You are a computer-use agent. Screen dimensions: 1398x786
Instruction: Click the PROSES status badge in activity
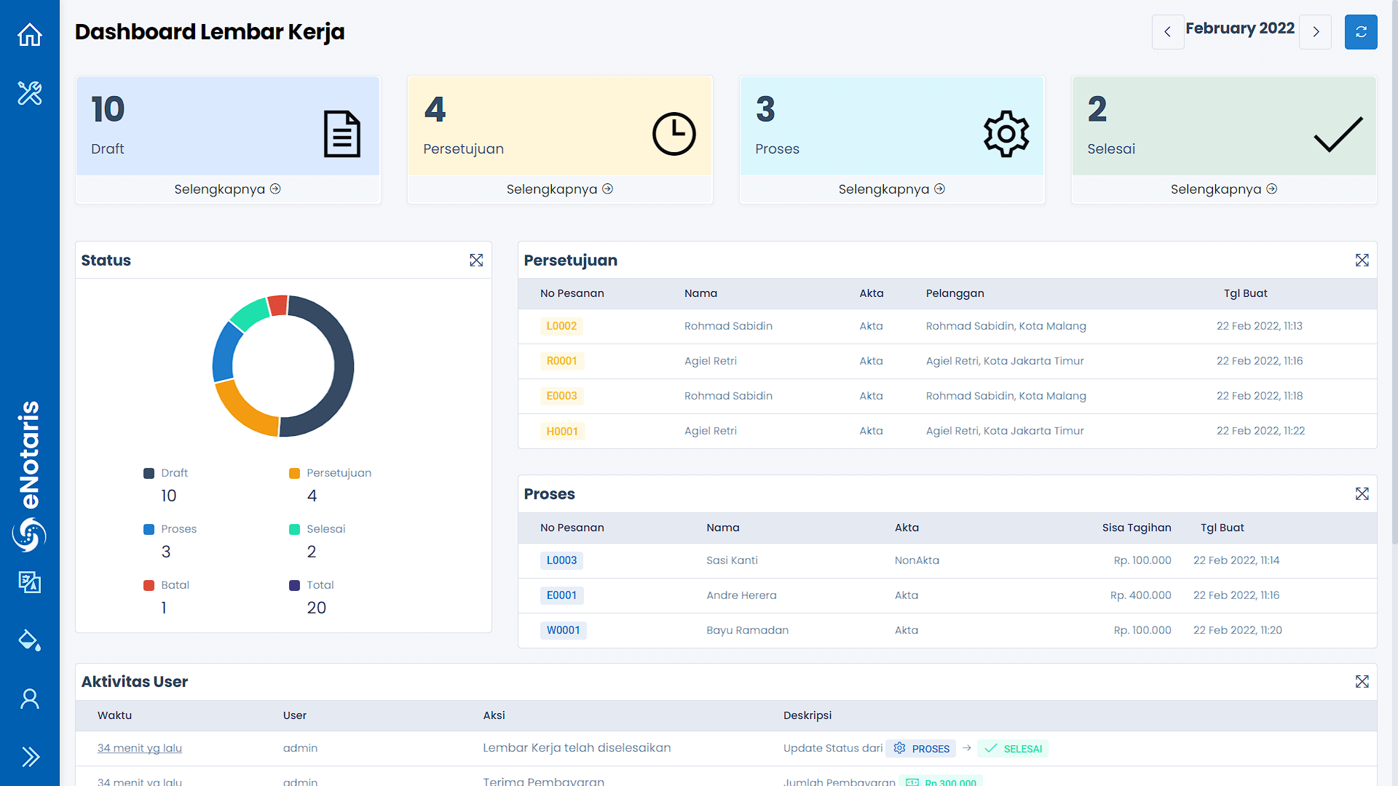[921, 749]
